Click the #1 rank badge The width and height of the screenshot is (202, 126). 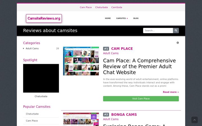pos(106,49)
